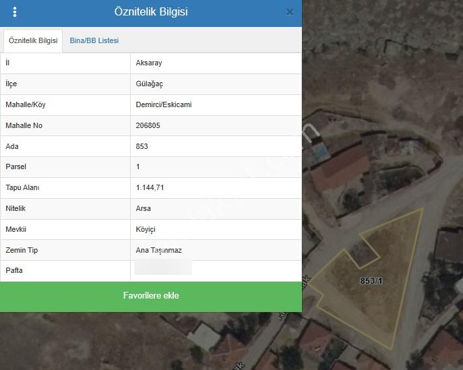Click the Favorilere ekle button
This screenshot has height=370, width=463.
point(151,296)
